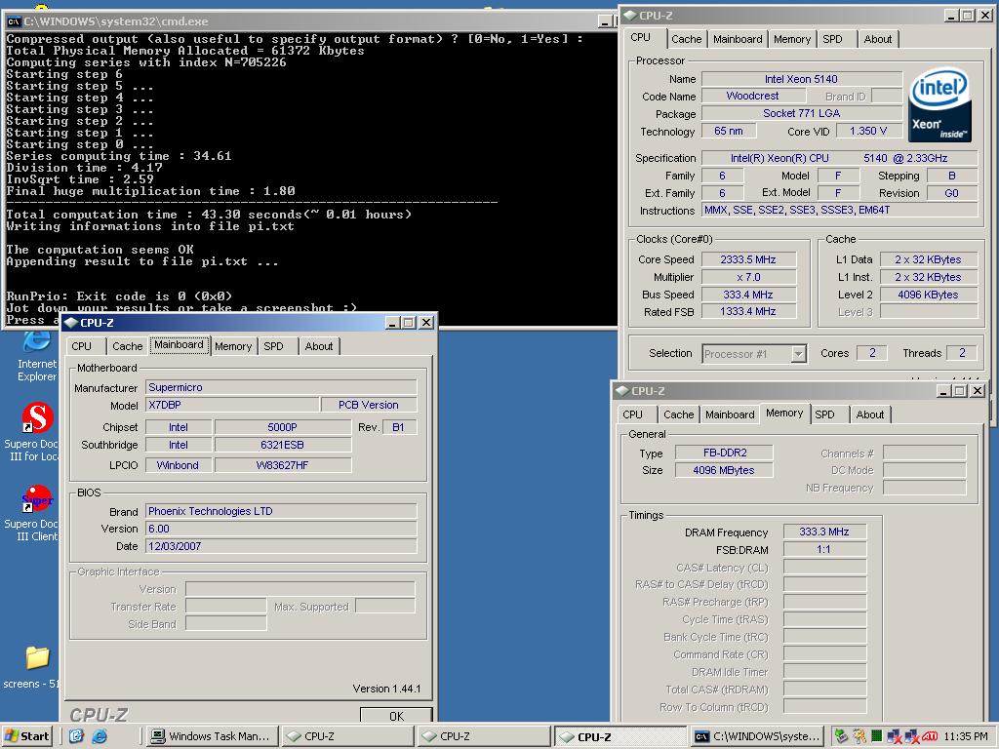Click the Core Speed 2333.5 MHz value

748,259
